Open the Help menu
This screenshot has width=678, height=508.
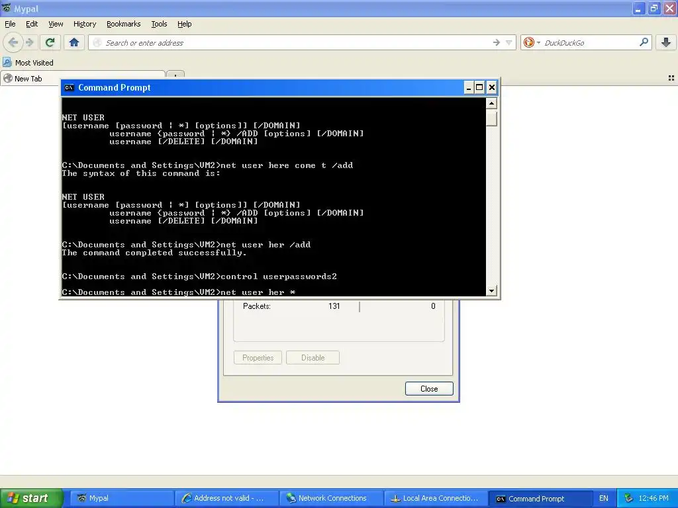[x=184, y=24]
